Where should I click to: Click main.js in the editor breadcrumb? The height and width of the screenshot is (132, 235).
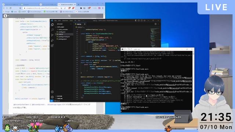tap(79, 27)
